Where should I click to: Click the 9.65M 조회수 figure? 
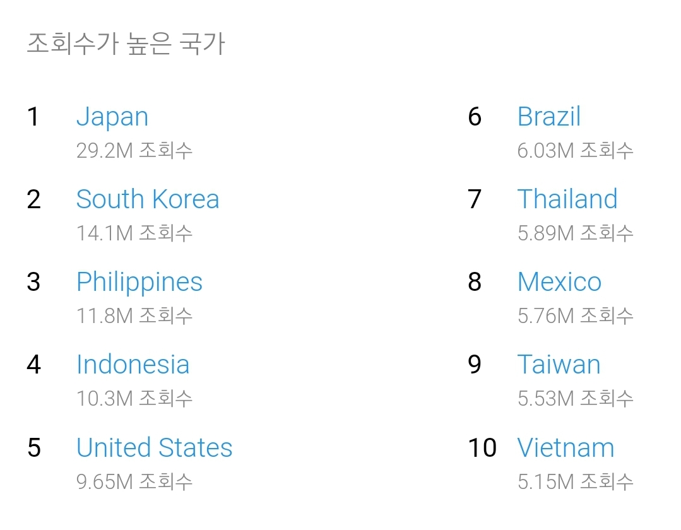point(134,482)
